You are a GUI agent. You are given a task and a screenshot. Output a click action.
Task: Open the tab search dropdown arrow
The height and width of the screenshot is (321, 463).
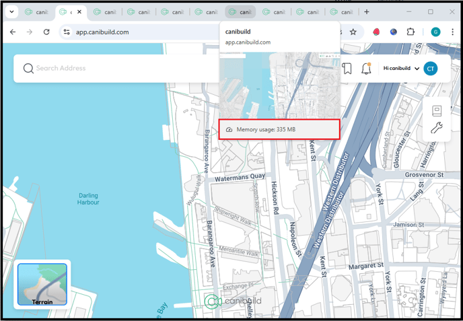click(x=12, y=12)
